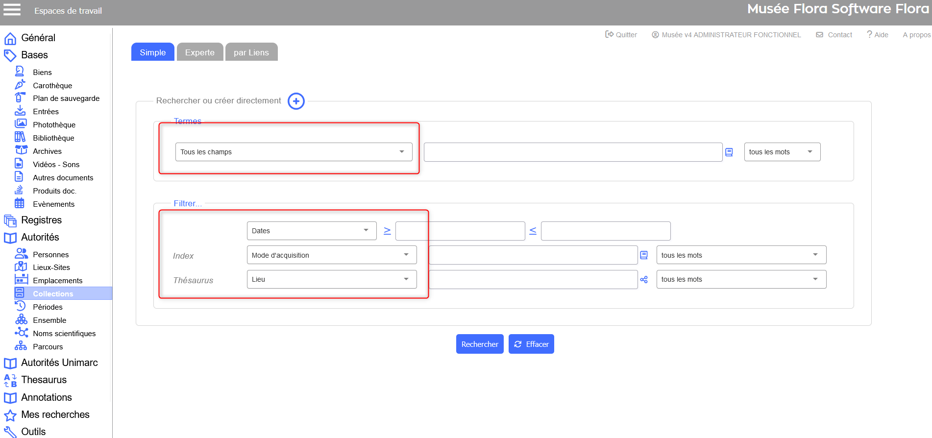Open thesaurus tree icon next to Lieu field
This screenshot has height=438, width=932.
click(644, 280)
